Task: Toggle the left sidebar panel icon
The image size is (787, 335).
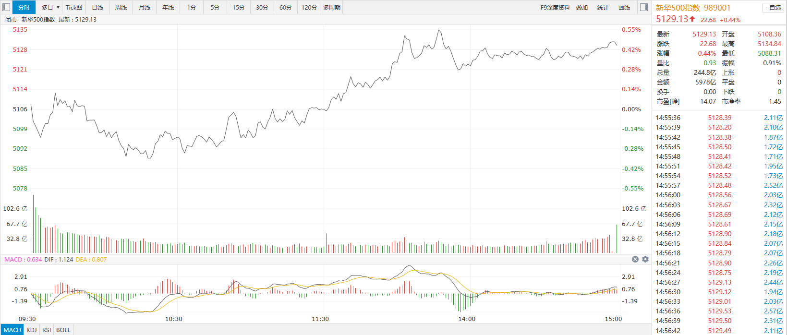Action: pos(7,7)
